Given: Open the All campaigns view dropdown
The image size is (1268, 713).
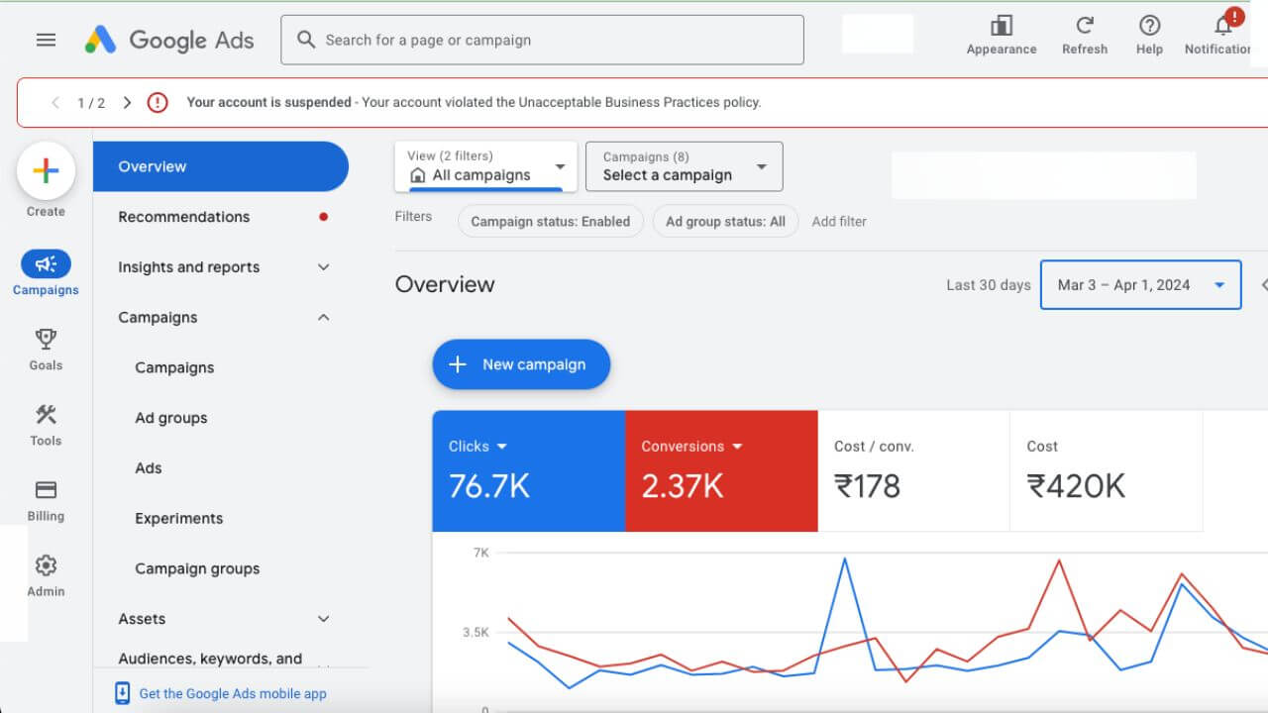Looking at the screenshot, I should pos(485,166).
